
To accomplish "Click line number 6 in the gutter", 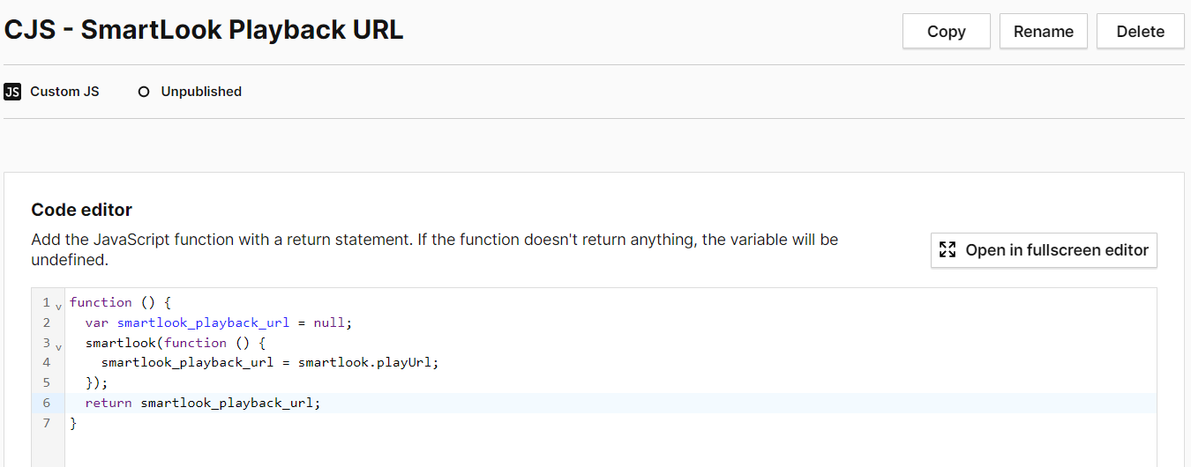I will pyautogui.click(x=46, y=403).
